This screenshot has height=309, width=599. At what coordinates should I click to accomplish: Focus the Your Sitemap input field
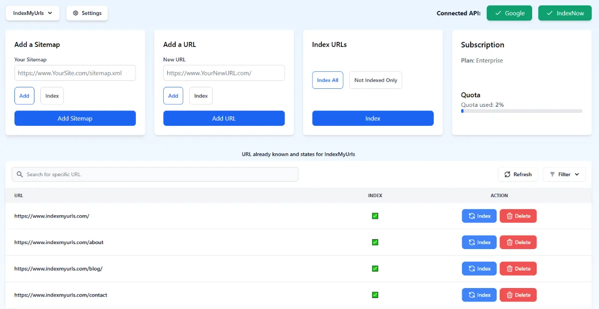point(75,73)
